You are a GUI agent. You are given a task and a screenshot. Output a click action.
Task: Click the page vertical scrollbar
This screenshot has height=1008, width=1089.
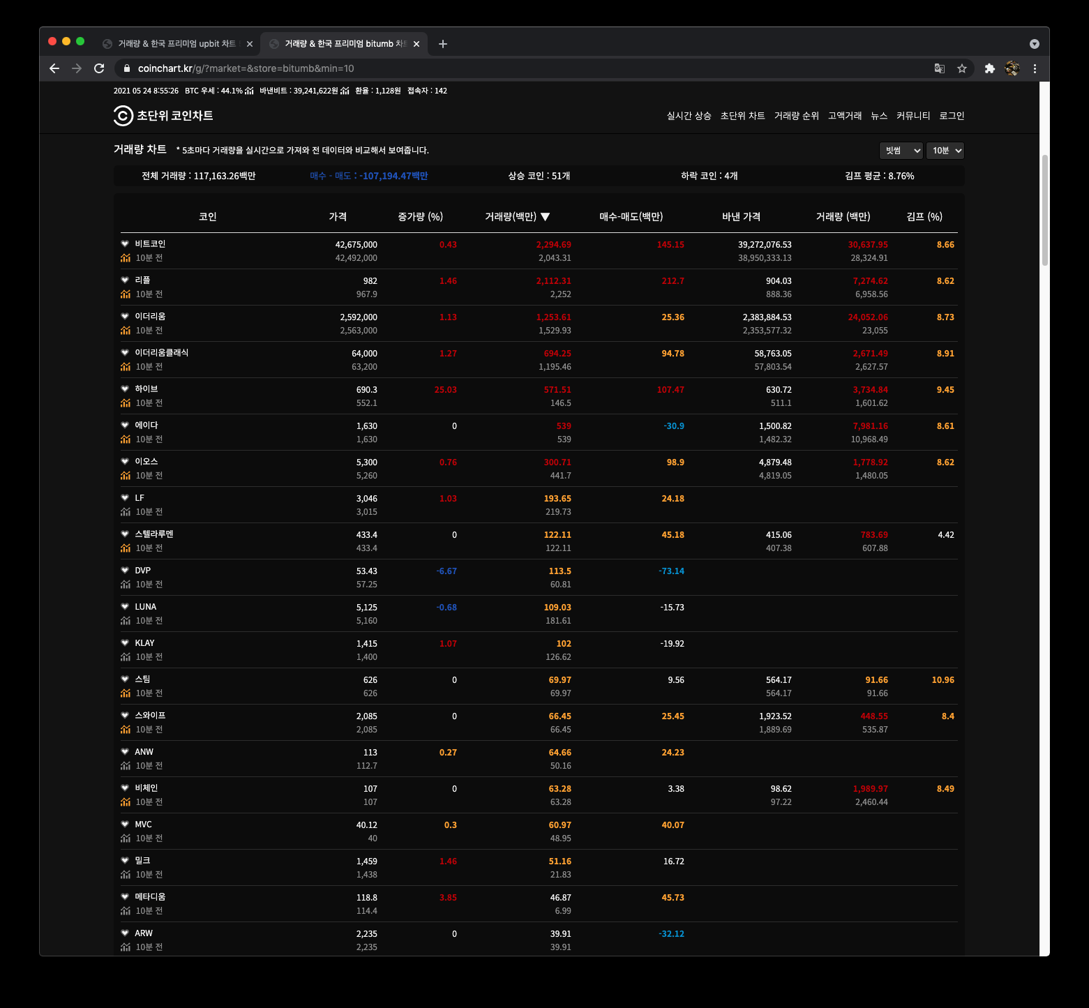[1044, 209]
